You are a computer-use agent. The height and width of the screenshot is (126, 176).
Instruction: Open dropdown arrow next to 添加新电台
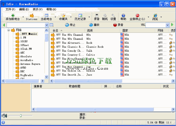tap(23, 17)
